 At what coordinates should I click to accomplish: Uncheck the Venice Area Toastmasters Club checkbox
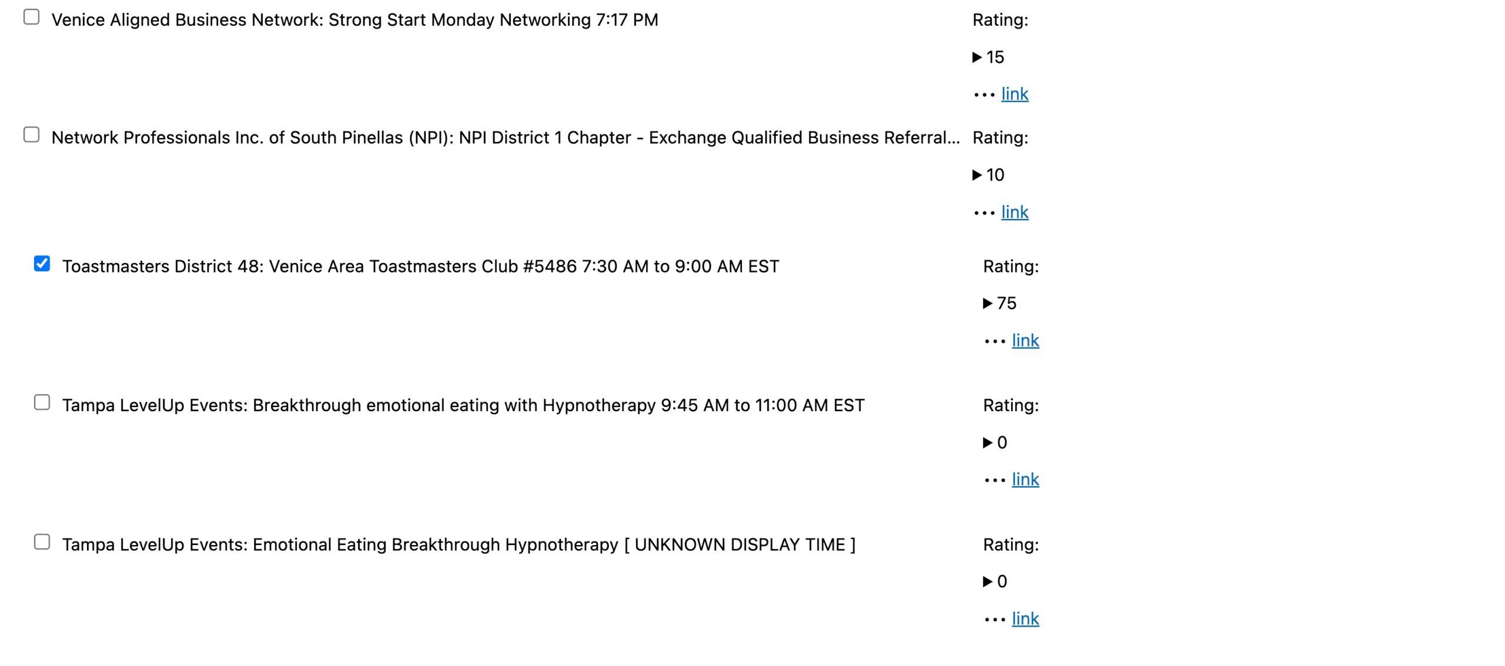[x=42, y=264]
